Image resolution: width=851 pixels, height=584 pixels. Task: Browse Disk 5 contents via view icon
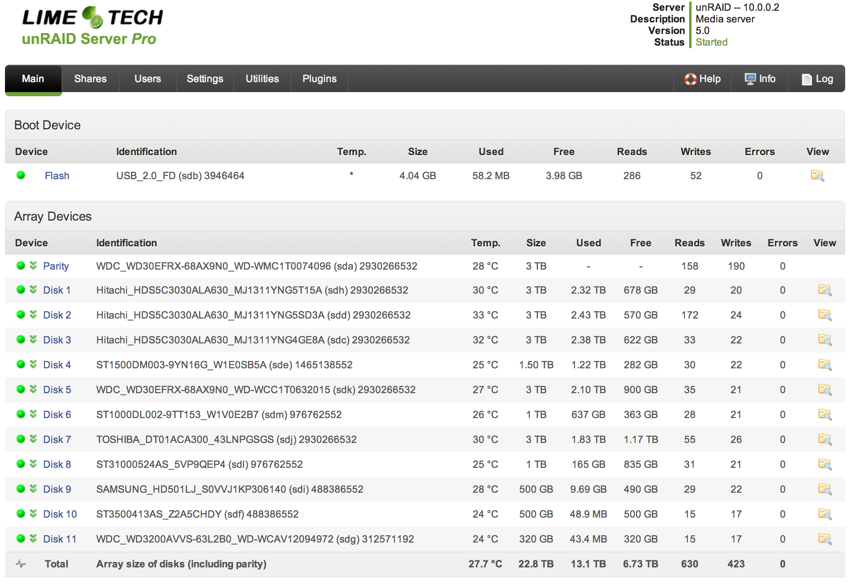click(825, 389)
